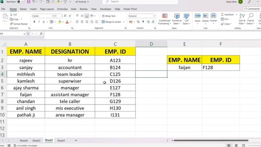Open Format as Table gallery
The height and width of the screenshot is (147, 261).
(177, 19)
